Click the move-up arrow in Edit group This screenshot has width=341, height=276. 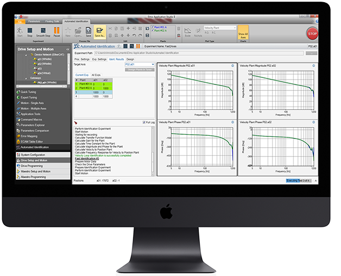[x=122, y=35]
